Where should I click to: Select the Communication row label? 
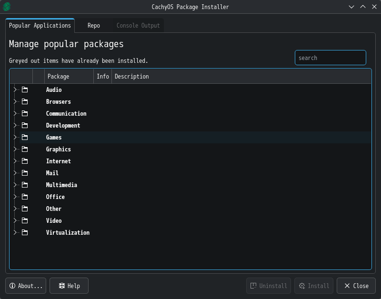(66, 114)
